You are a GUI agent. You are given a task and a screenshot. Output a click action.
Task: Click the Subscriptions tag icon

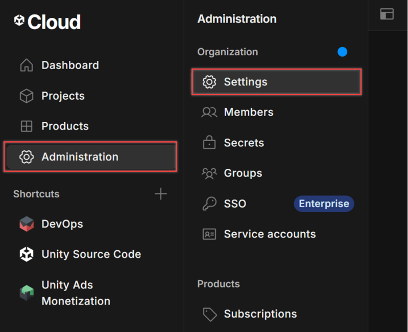[209, 314]
